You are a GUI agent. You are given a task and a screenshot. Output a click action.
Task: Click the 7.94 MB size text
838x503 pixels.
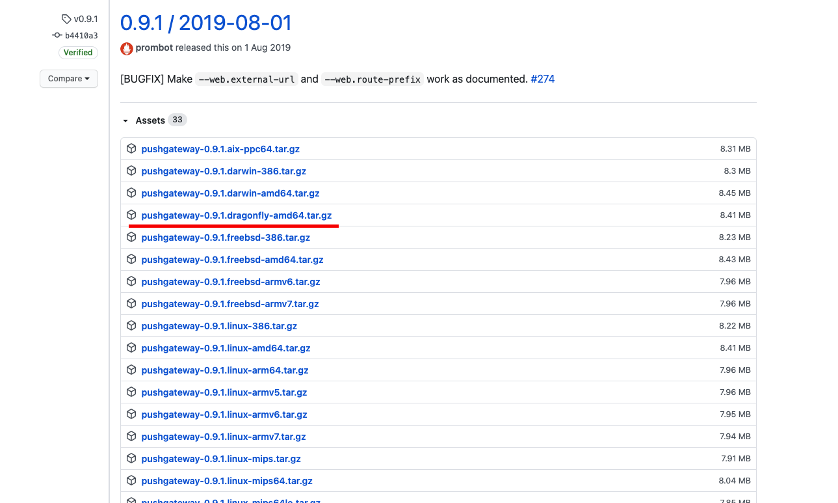(x=735, y=437)
